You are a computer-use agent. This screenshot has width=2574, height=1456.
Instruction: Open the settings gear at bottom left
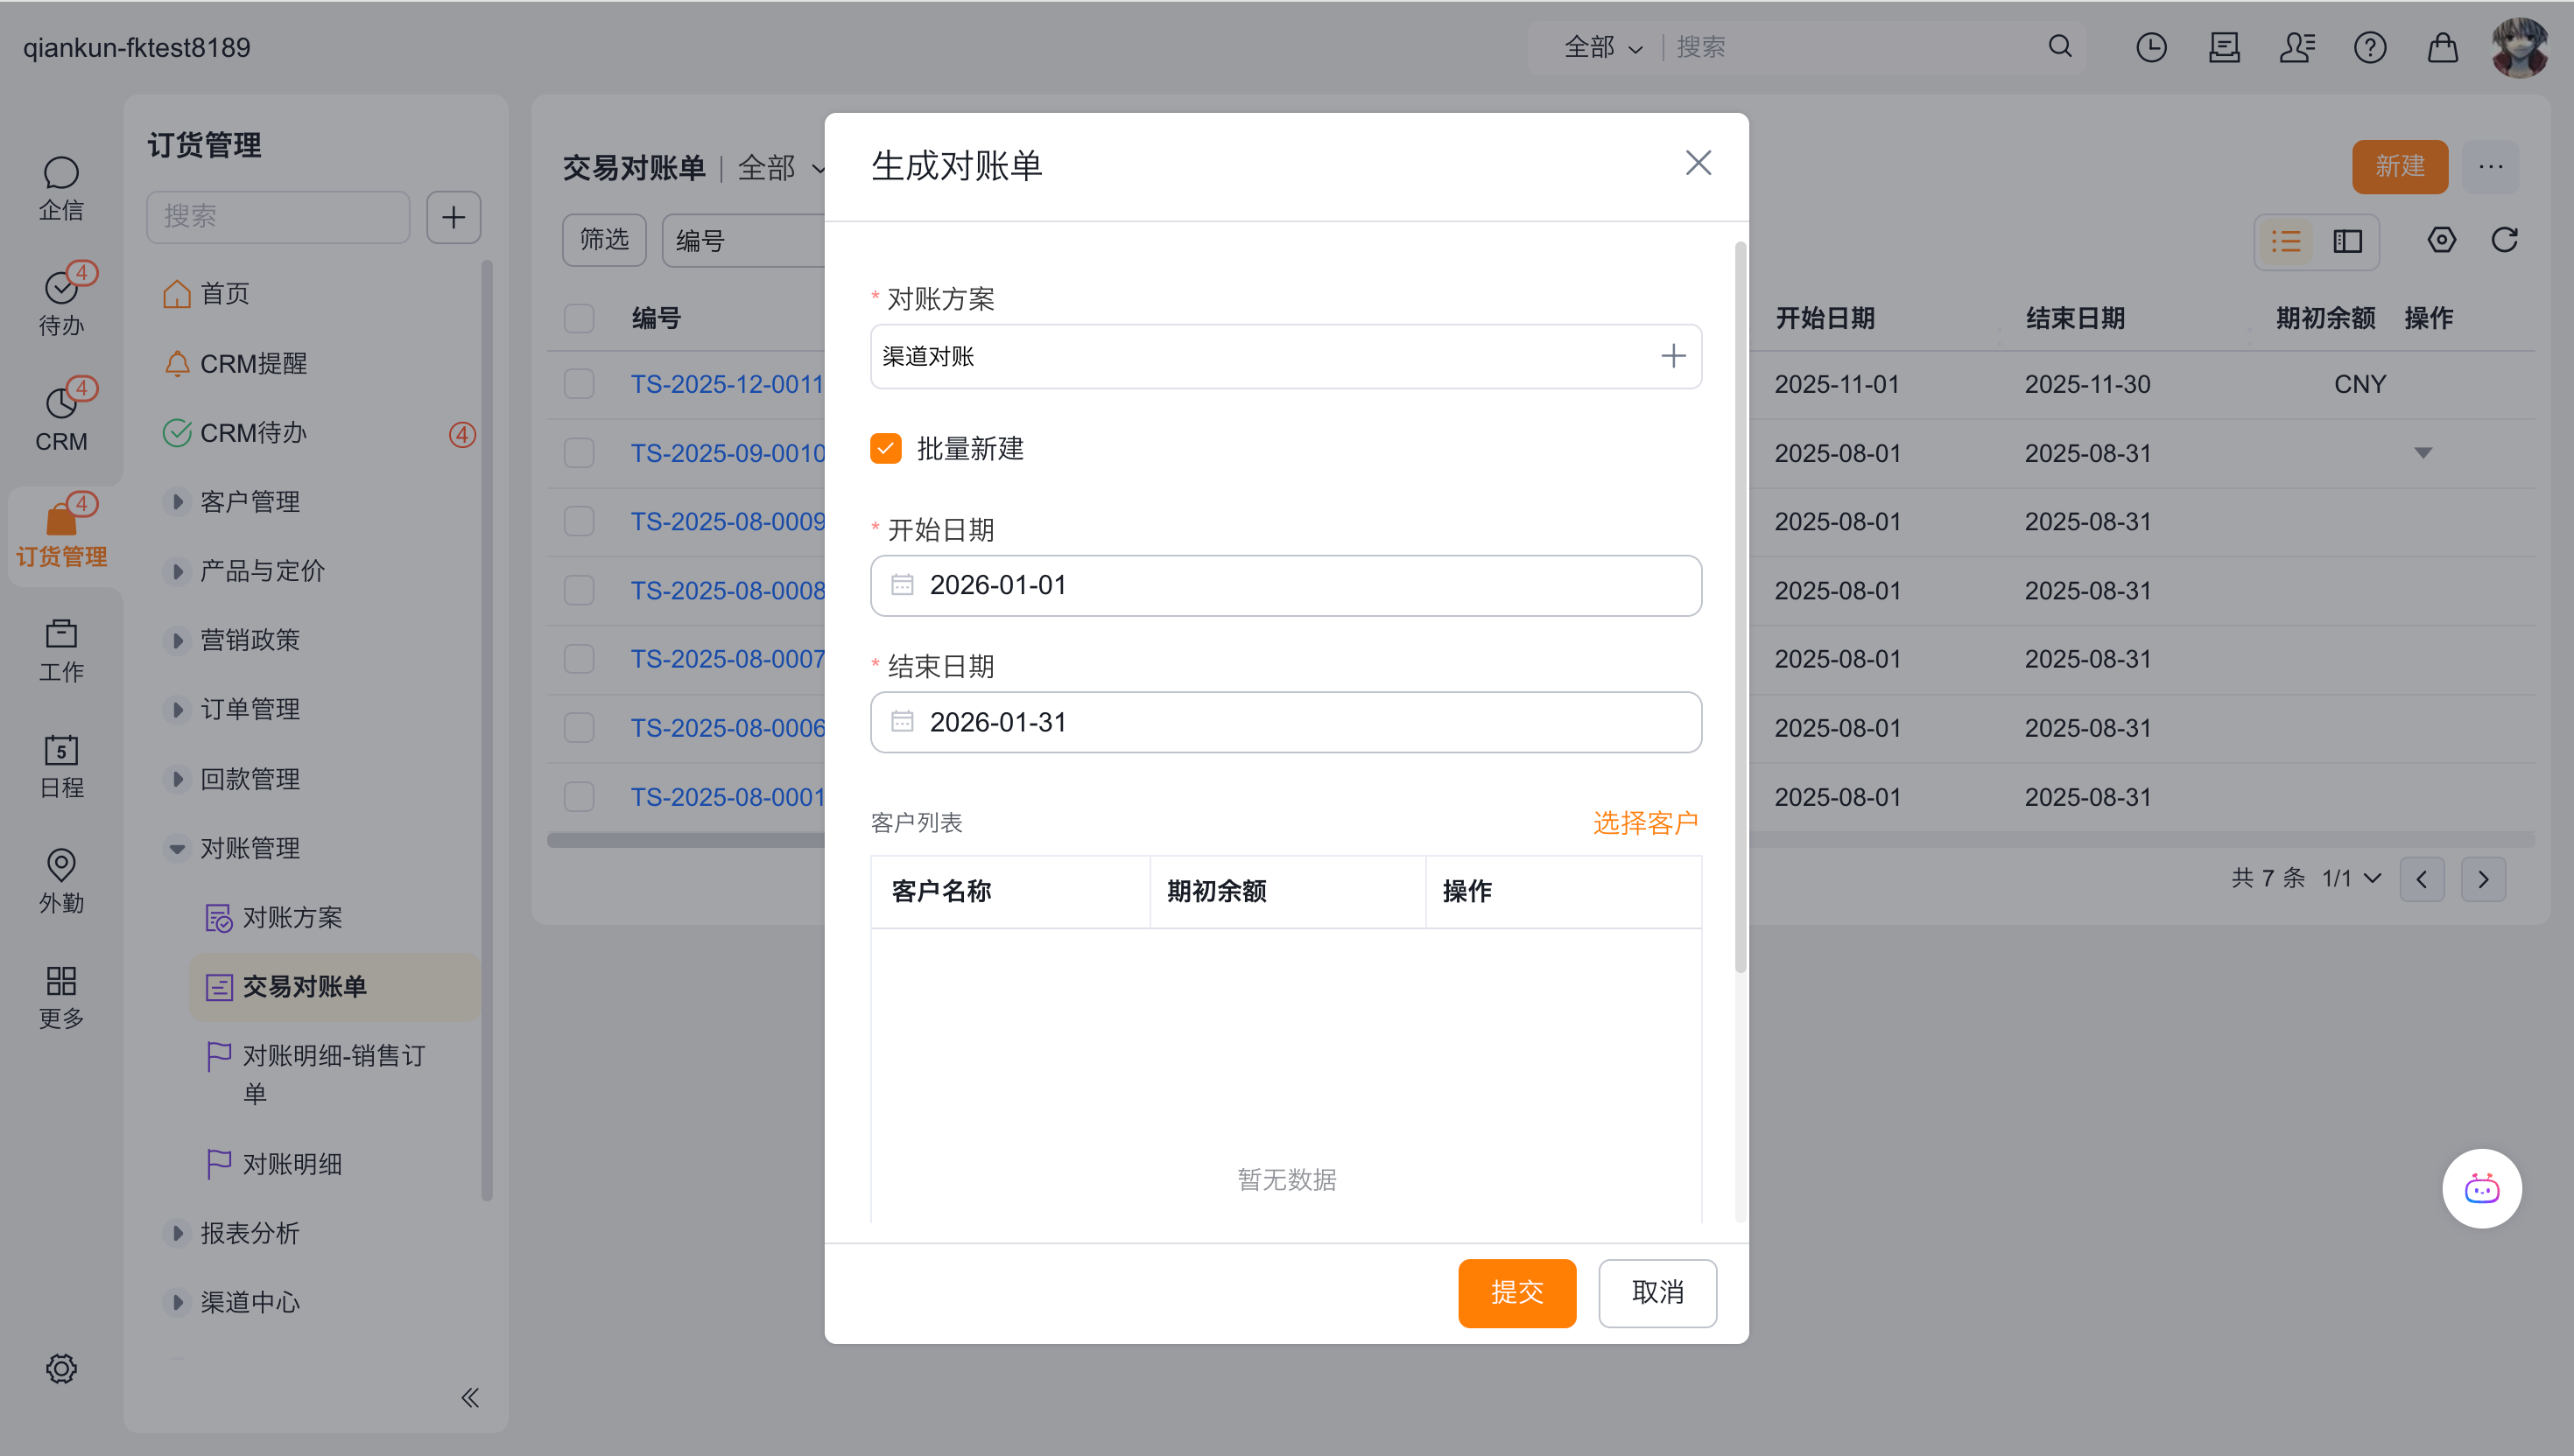[x=61, y=1368]
